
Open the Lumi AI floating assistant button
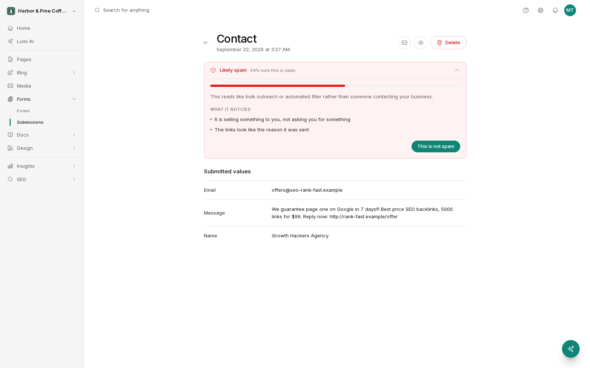[x=571, y=349]
